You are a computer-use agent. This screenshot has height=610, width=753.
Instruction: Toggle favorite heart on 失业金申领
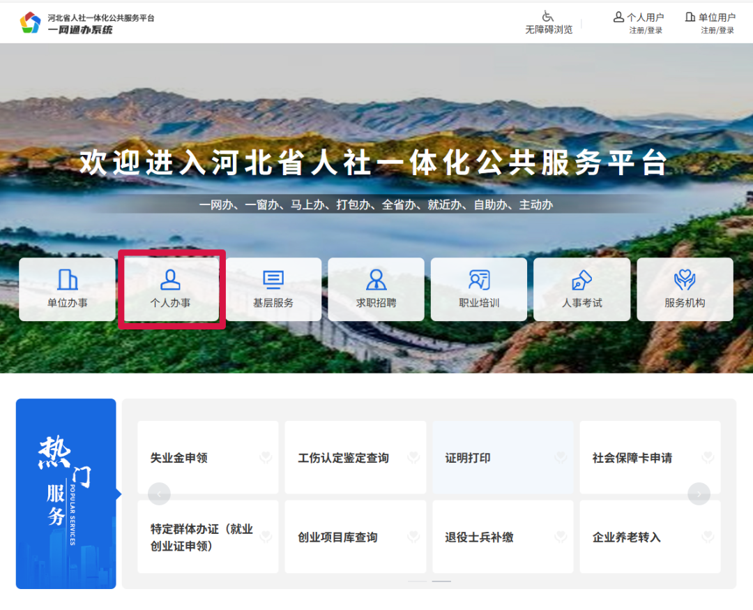coord(266,458)
